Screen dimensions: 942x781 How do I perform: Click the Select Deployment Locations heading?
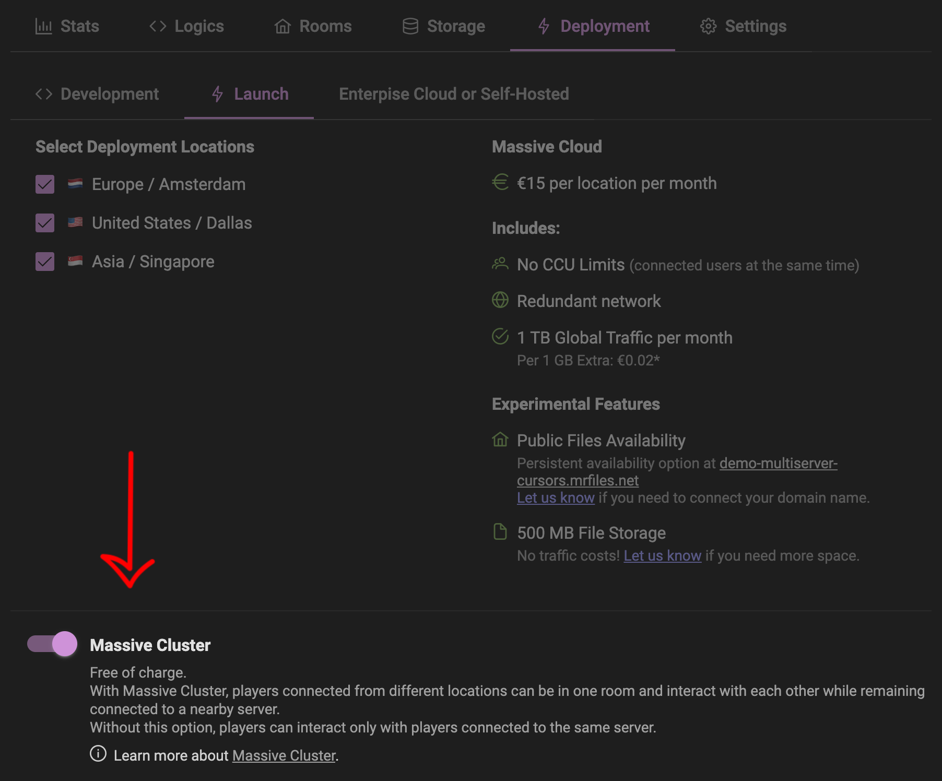145,147
